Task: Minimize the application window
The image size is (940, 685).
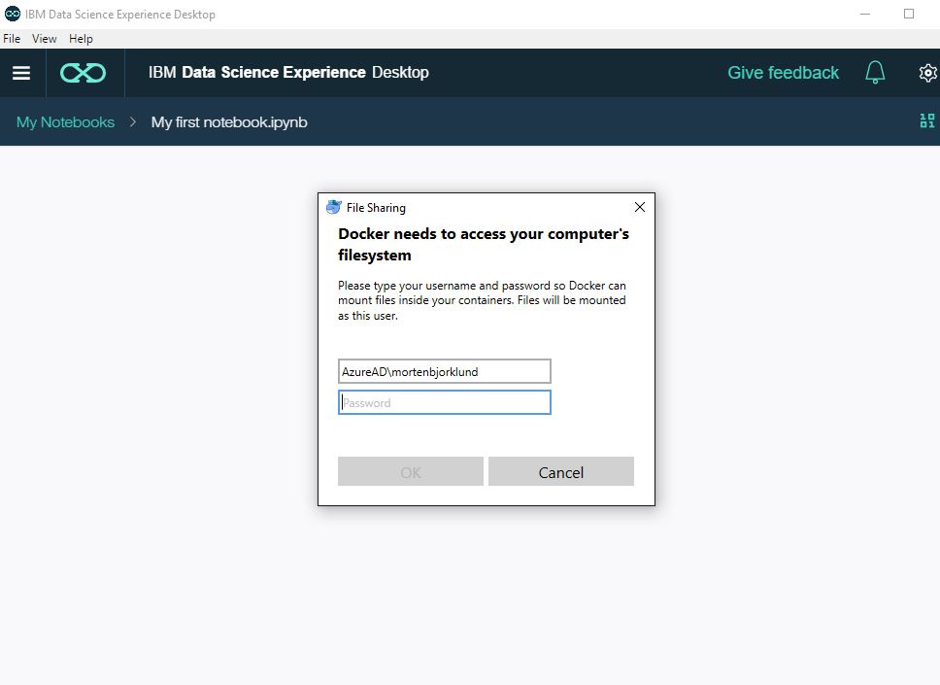Action: tap(863, 13)
